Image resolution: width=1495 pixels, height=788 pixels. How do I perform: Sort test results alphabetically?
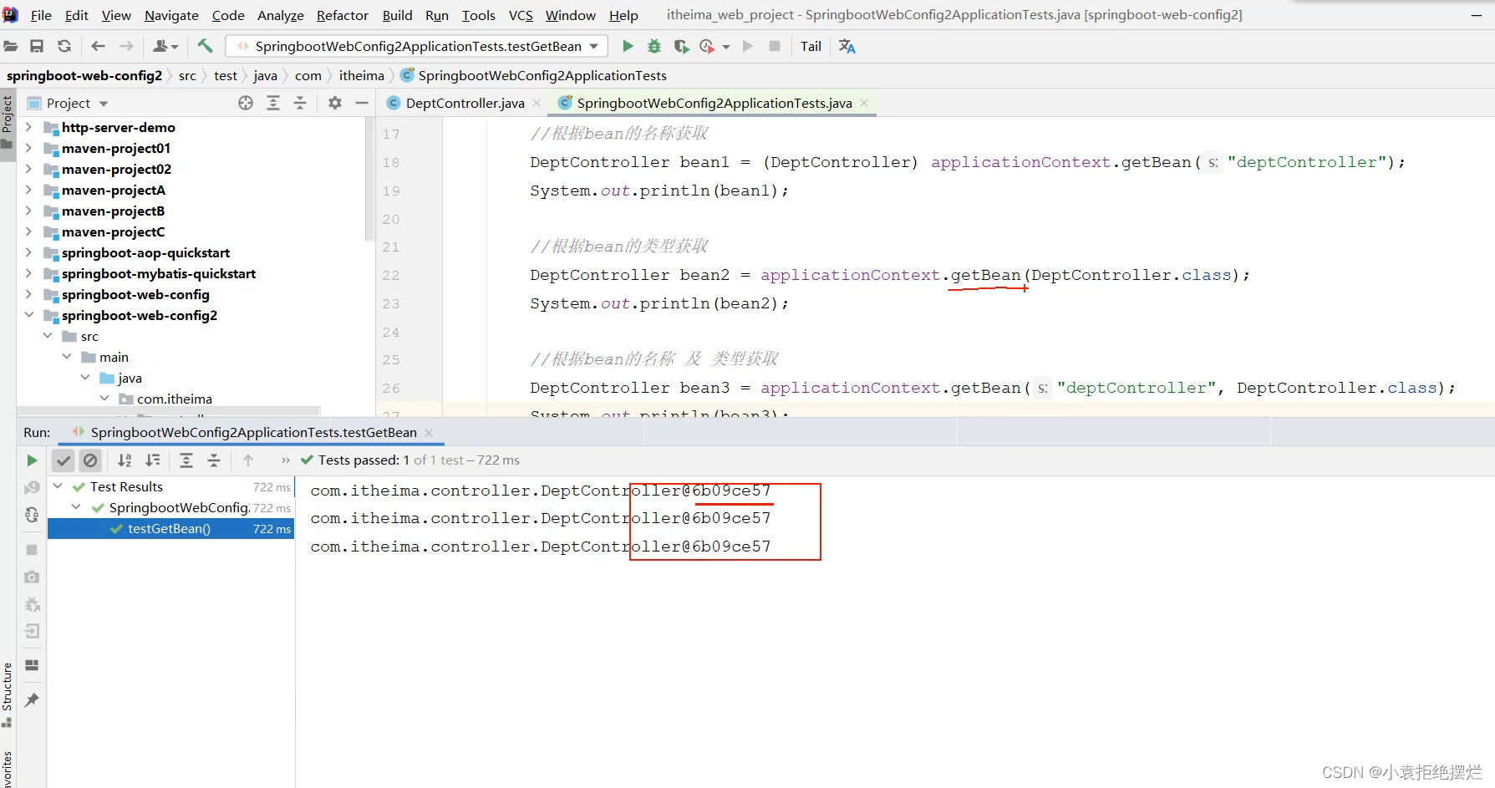point(125,460)
